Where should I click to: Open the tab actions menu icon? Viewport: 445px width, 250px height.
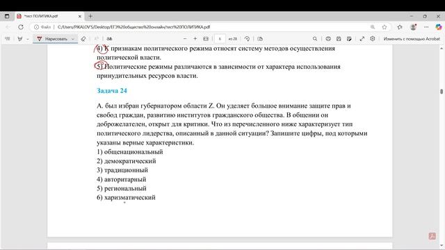pos(7,16)
